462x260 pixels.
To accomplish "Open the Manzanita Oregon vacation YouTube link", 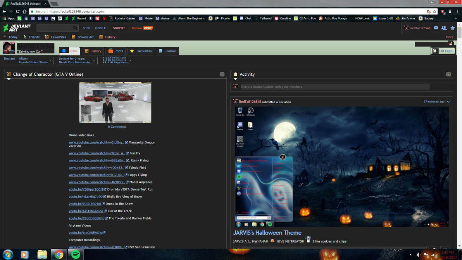I will [x=97, y=142].
